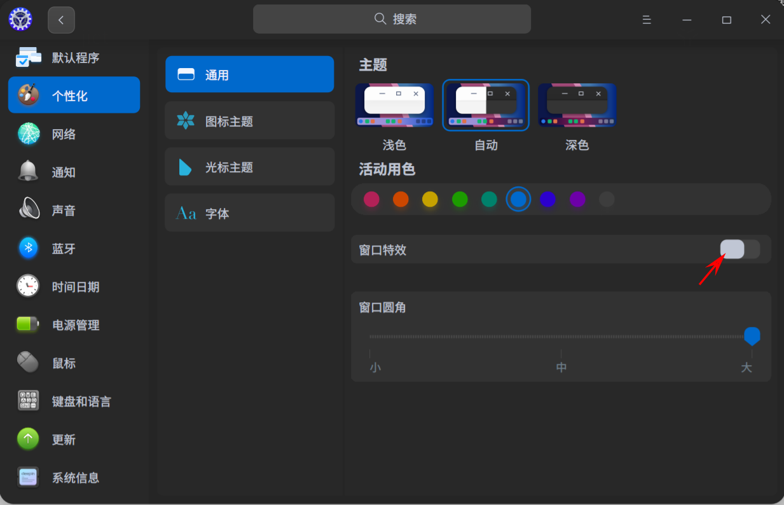Screen dimensions: 784x505
Task: Set window corner radius to 小 (small)
Action: click(375, 367)
